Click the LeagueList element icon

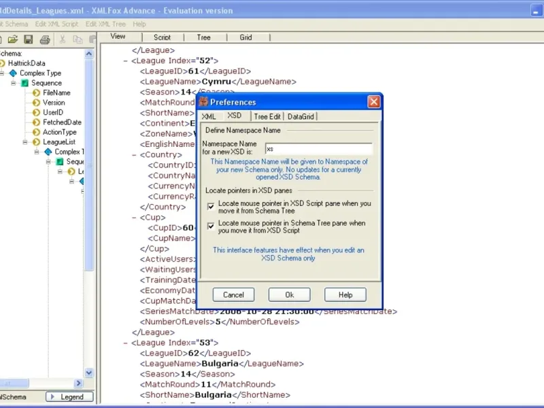click(x=37, y=142)
